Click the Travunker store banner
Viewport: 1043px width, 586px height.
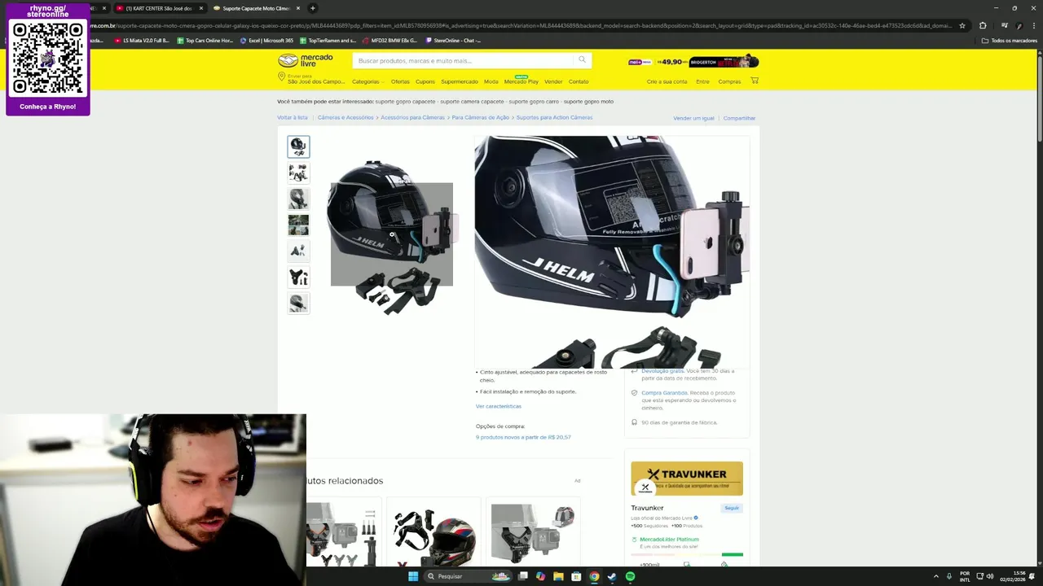point(687,479)
